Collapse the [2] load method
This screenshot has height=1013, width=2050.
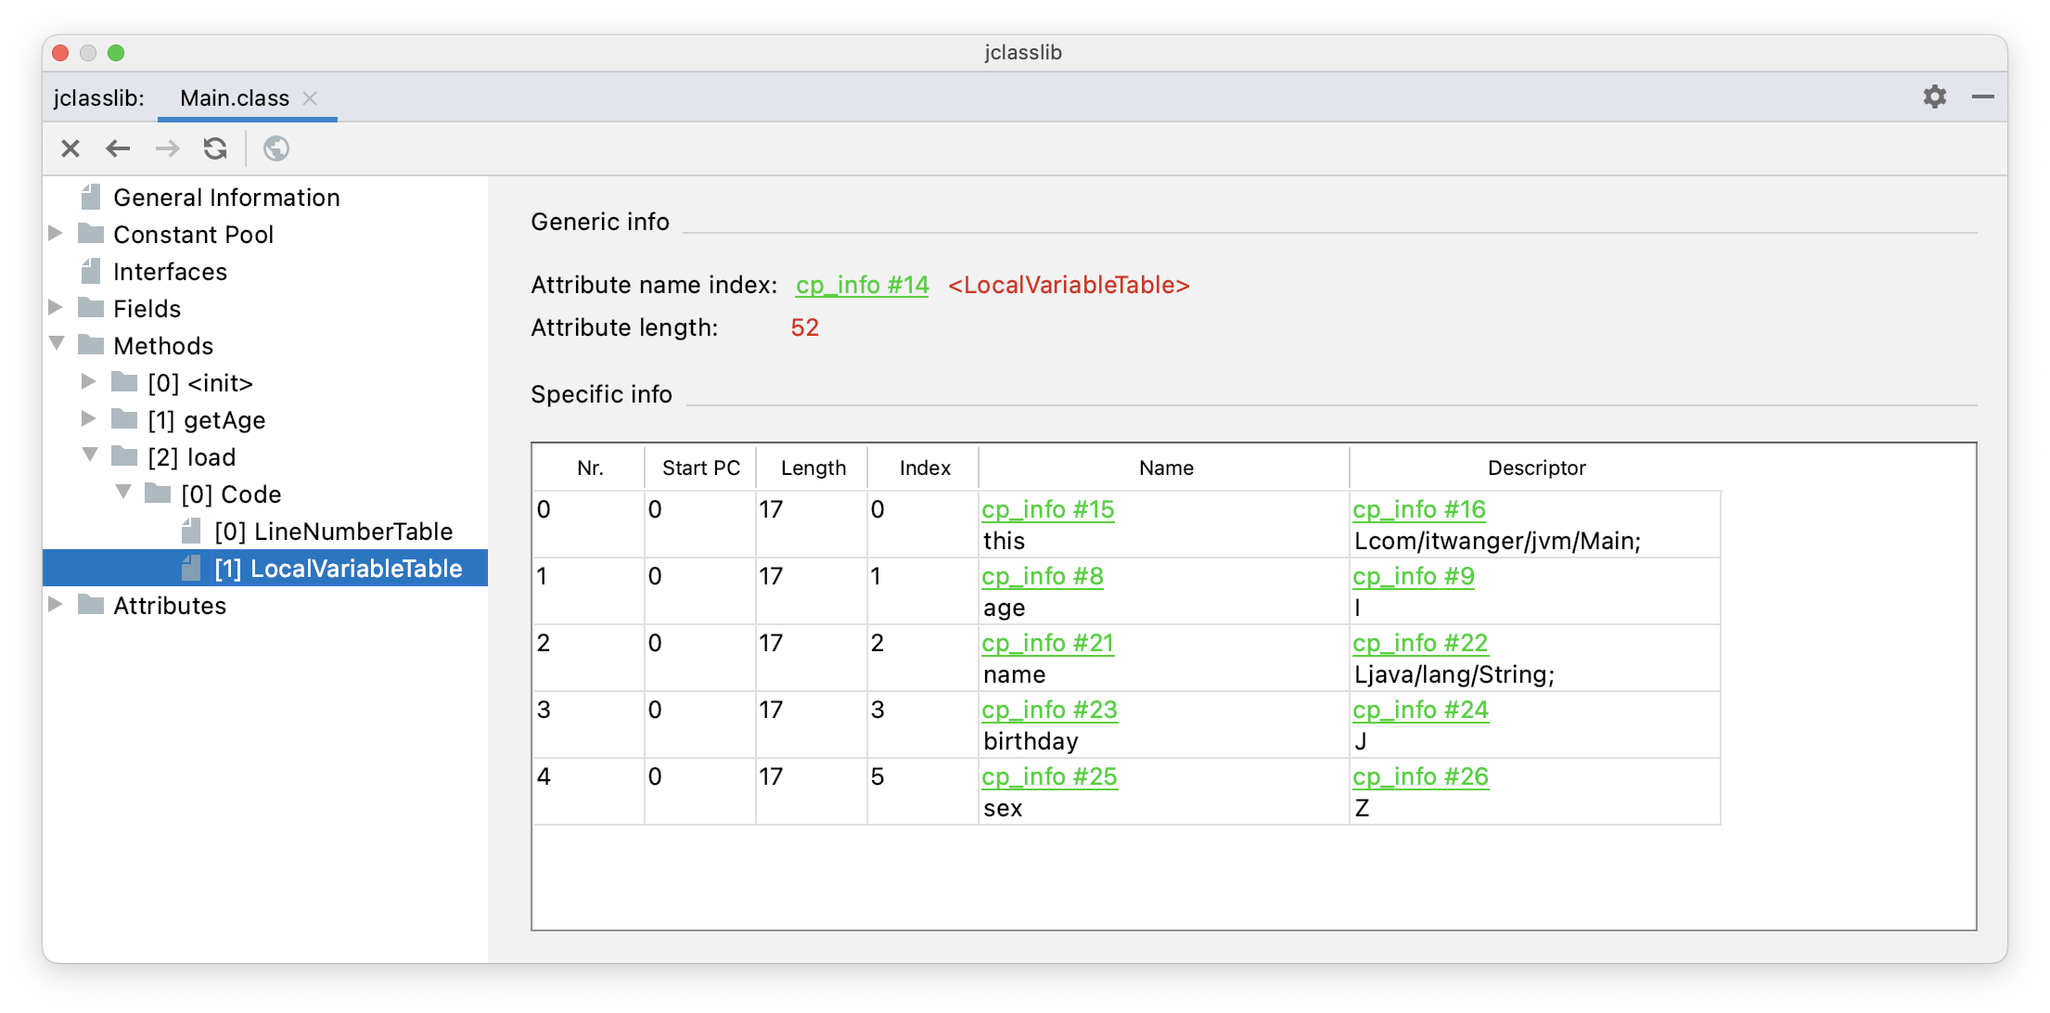point(90,455)
